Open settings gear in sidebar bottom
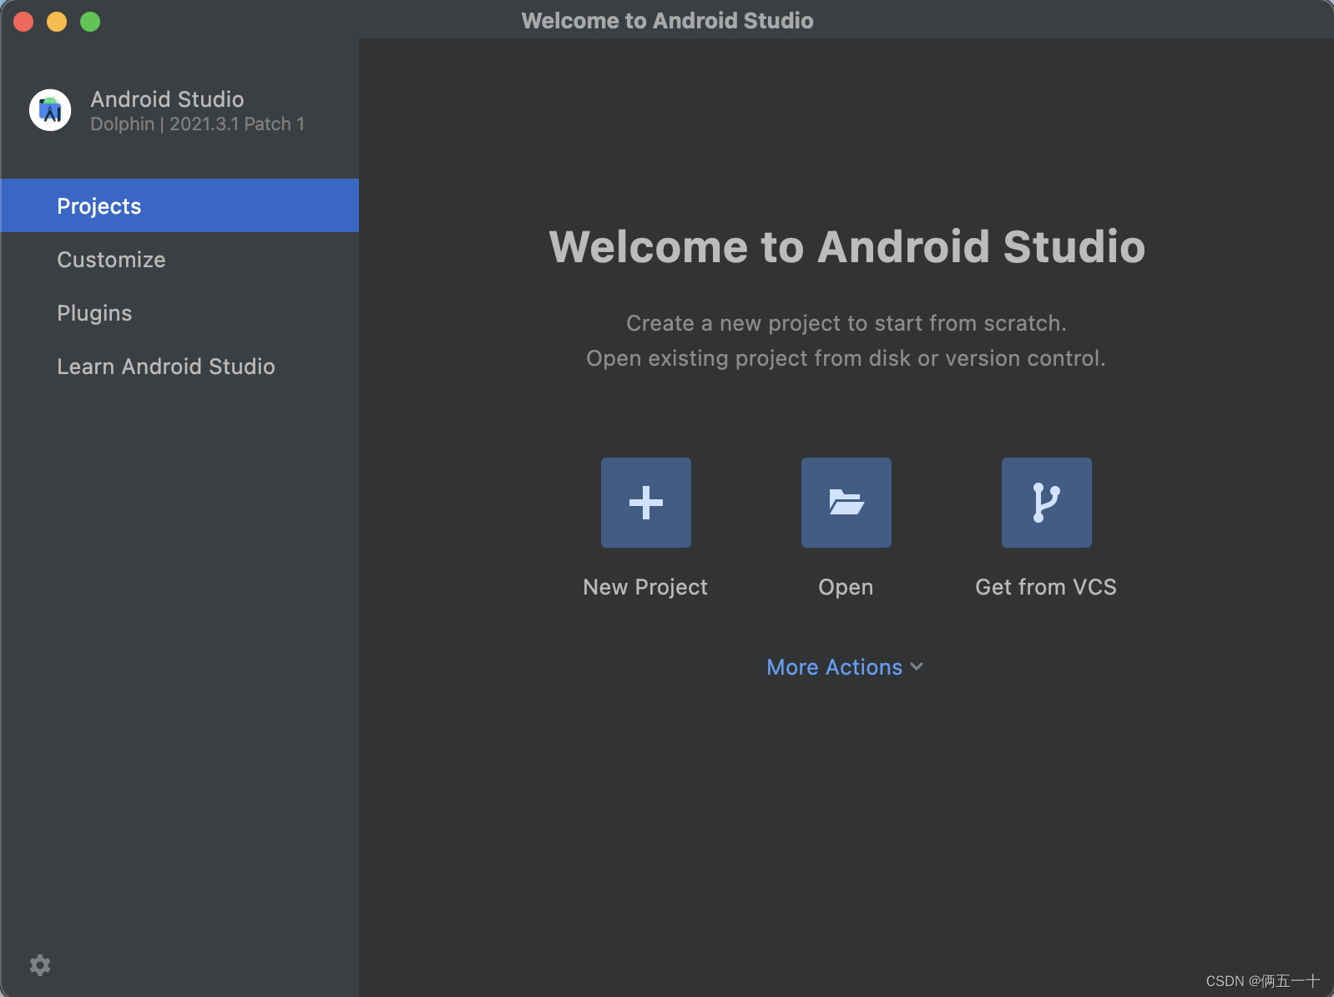Image resolution: width=1334 pixels, height=997 pixels. pyautogui.click(x=40, y=965)
